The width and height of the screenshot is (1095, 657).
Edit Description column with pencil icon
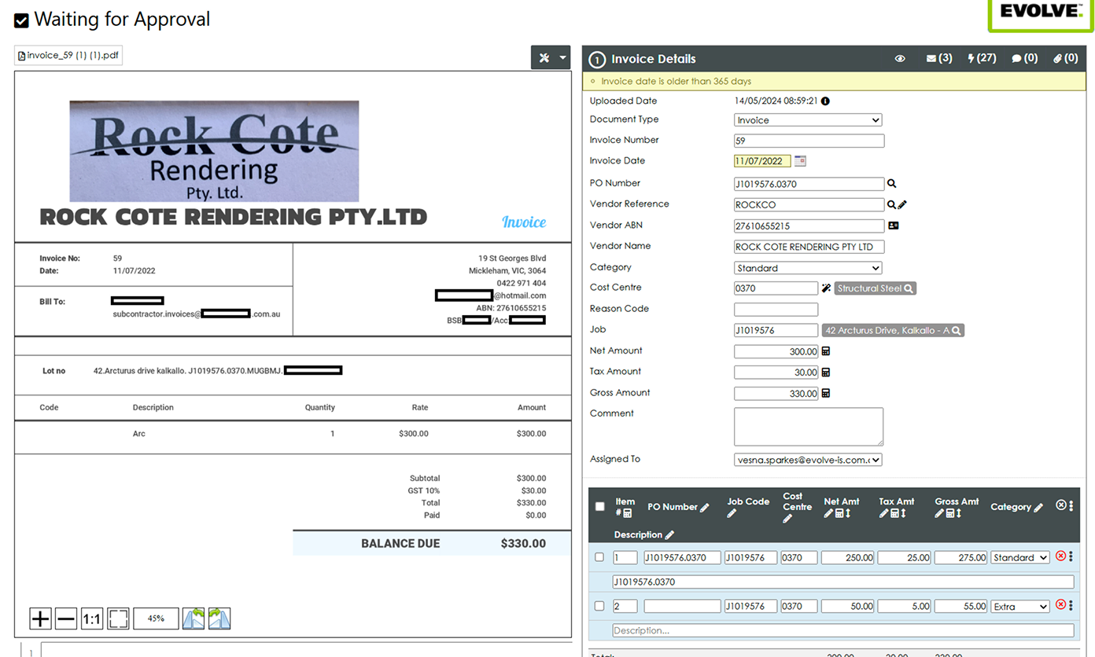(x=669, y=535)
